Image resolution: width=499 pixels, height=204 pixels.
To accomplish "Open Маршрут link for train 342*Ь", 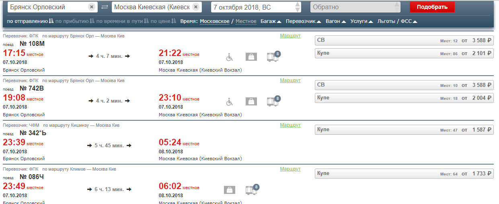I will [x=290, y=125].
